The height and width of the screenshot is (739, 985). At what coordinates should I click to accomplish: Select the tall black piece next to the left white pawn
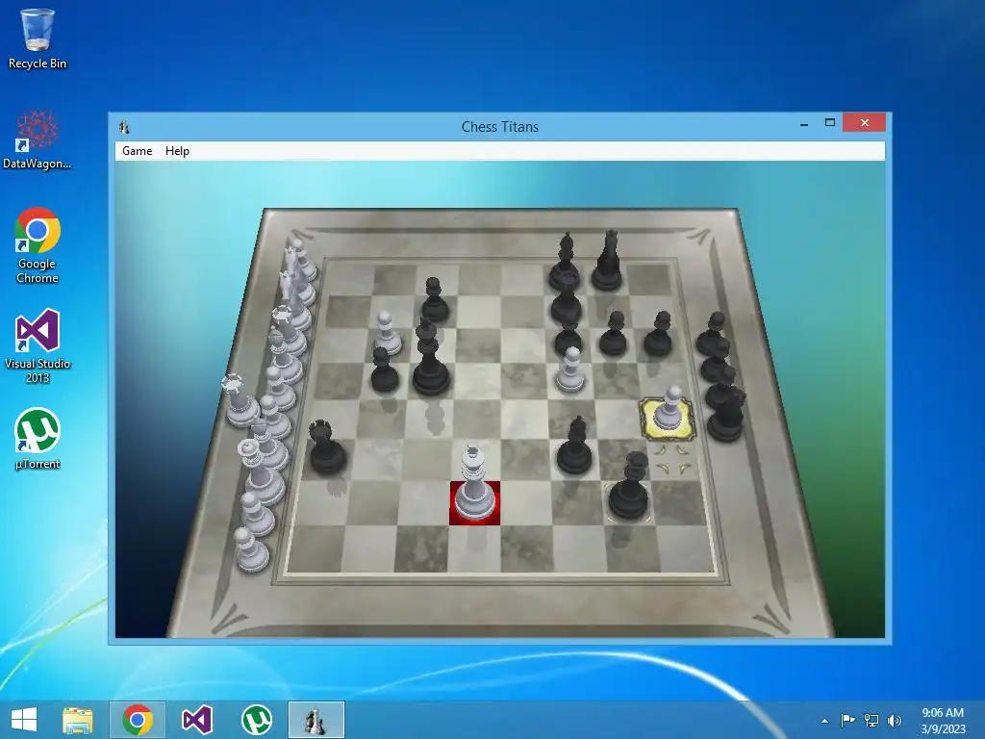coord(430,358)
